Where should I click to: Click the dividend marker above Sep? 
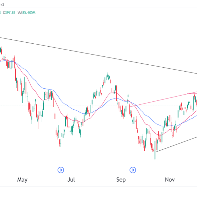coord(133,170)
